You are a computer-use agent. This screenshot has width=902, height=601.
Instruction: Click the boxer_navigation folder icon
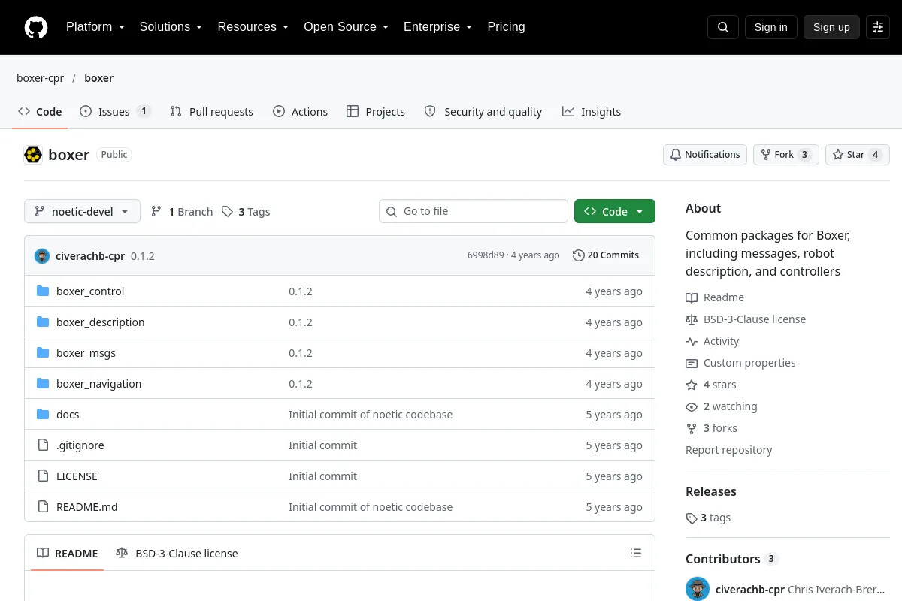(43, 383)
